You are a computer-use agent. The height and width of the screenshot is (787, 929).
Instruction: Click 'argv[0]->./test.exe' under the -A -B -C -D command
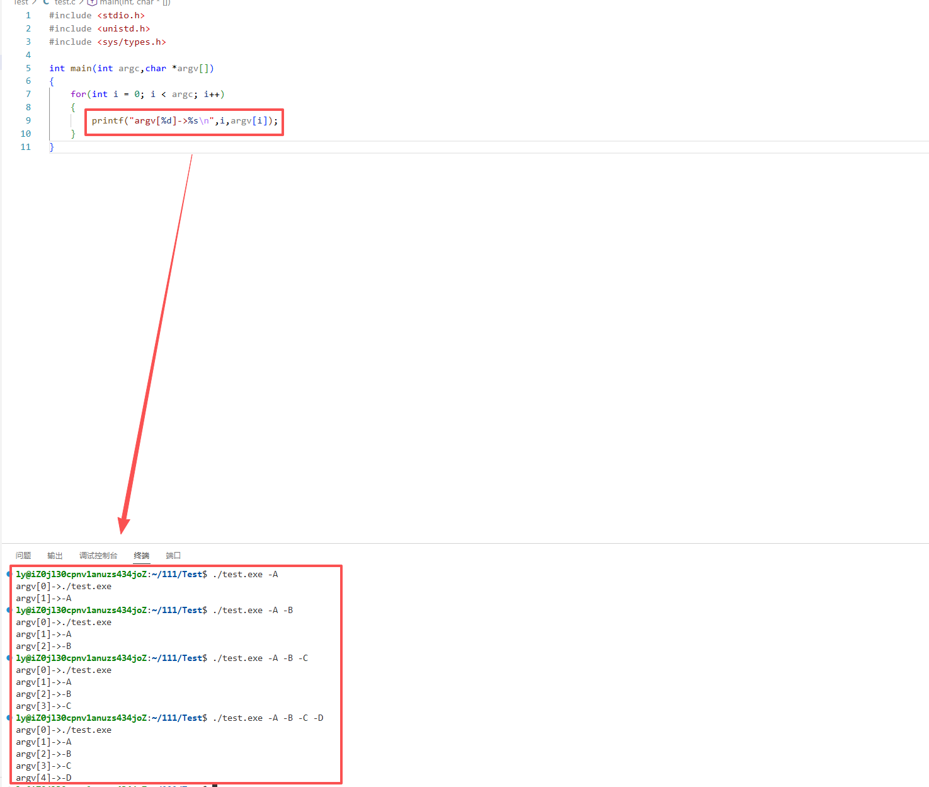point(64,730)
